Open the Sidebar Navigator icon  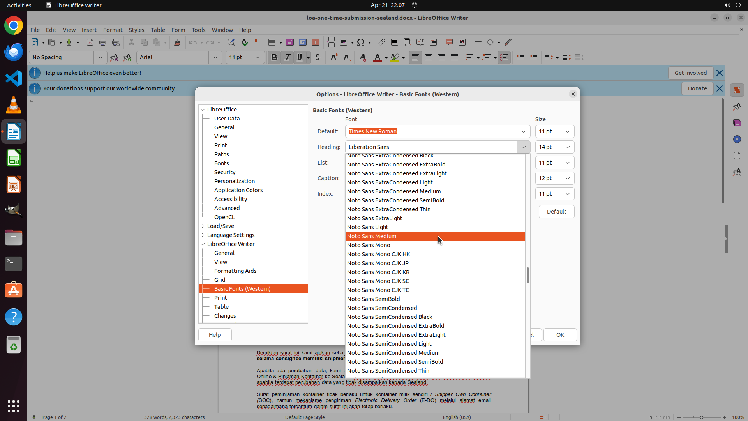[737, 139]
